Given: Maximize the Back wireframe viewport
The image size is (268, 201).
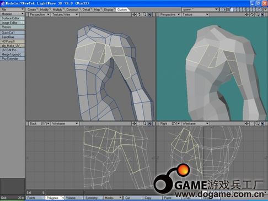Looking at the screenshot, I should 150,123.
